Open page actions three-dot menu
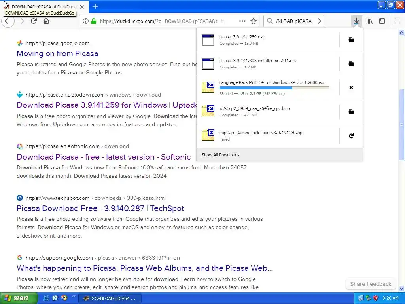 pyautogui.click(x=242, y=21)
